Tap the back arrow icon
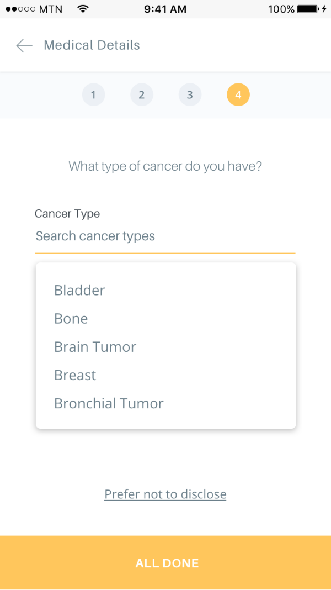This screenshot has height=590, width=331. [24, 45]
